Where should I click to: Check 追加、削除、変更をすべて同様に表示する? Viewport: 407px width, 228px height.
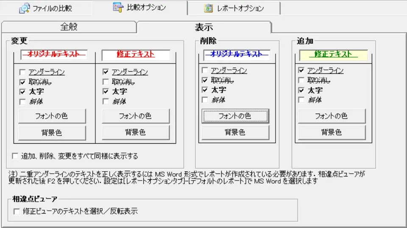(x=15, y=156)
